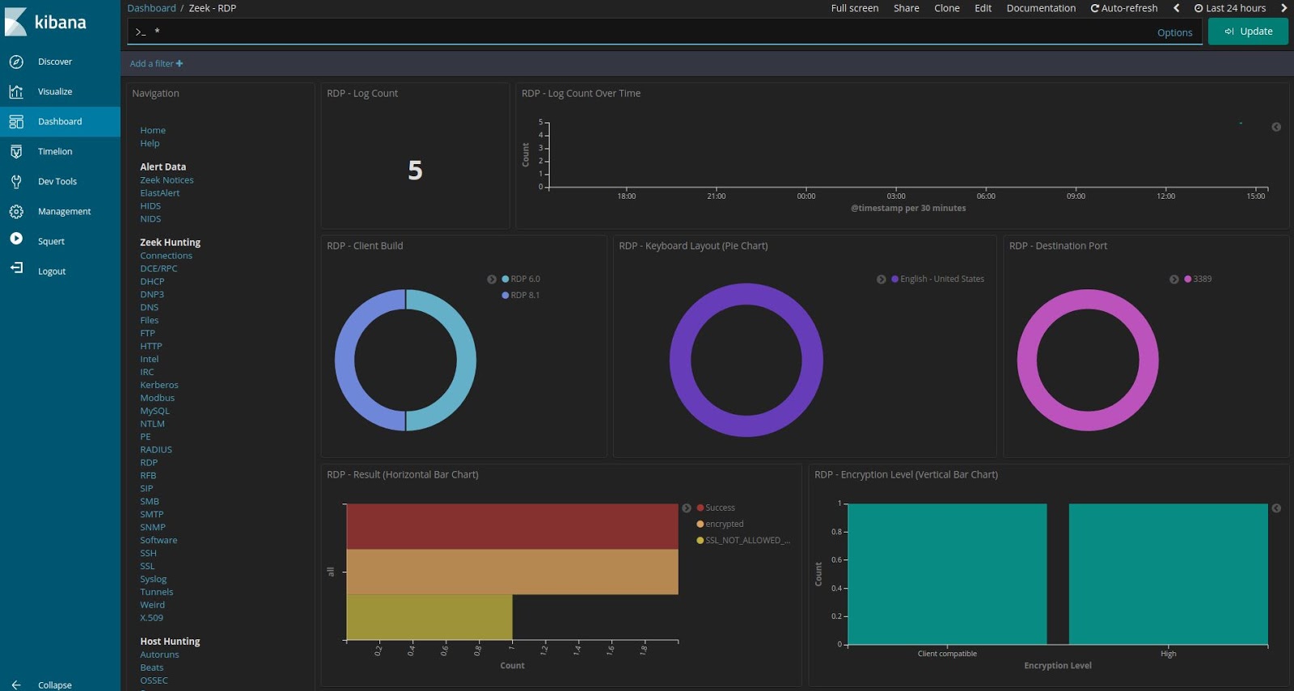Step time range forward arrow
The height and width of the screenshot is (691, 1294).
[1283, 8]
